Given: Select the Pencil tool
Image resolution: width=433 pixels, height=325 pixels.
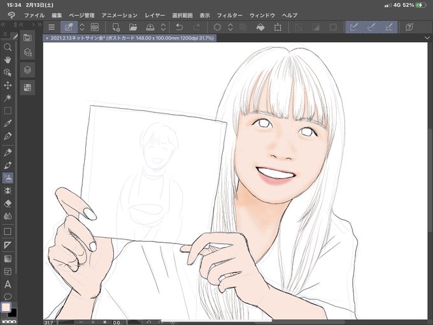Looking at the screenshot, I should 8,152.
